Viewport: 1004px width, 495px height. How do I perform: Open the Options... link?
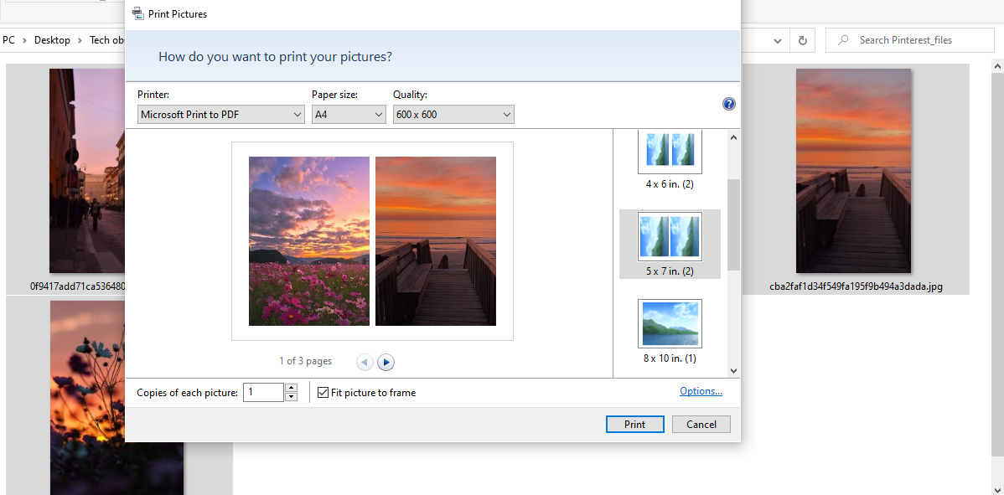click(701, 391)
